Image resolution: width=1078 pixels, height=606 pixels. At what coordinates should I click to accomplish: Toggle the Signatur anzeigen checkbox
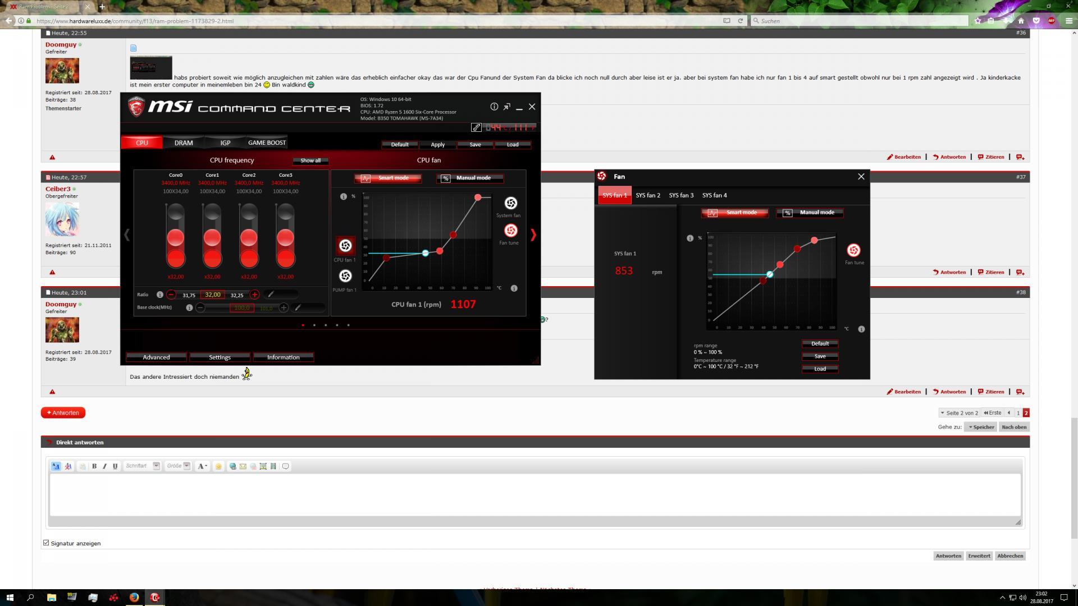coord(46,543)
